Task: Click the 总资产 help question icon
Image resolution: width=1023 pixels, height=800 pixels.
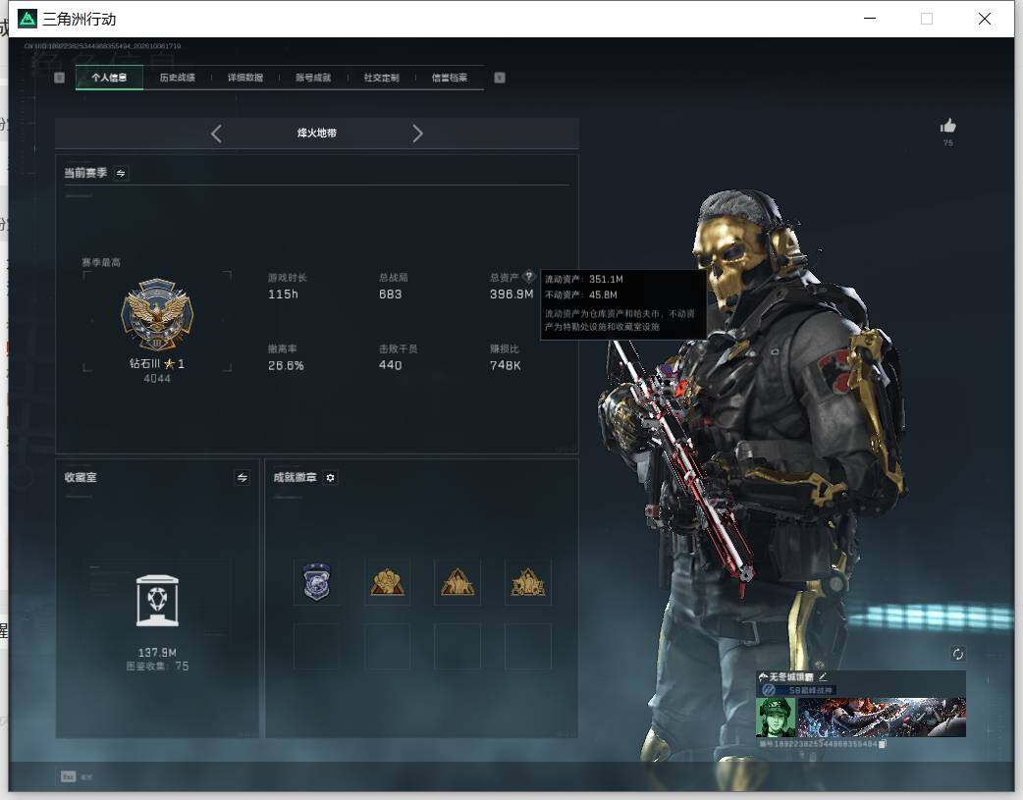Action: [x=528, y=276]
